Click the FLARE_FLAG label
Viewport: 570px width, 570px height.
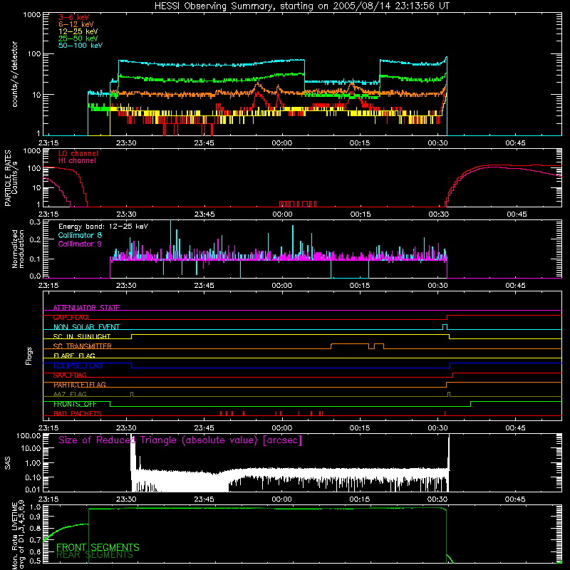tap(74, 356)
